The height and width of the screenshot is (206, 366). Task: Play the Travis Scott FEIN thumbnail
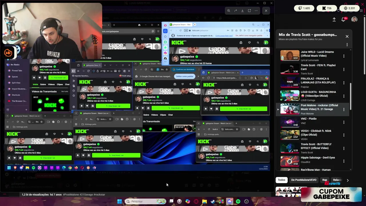pos(290,69)
